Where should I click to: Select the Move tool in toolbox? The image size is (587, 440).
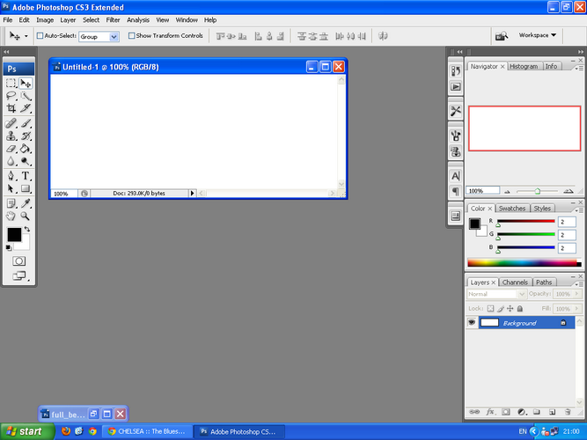coord(26,83)
